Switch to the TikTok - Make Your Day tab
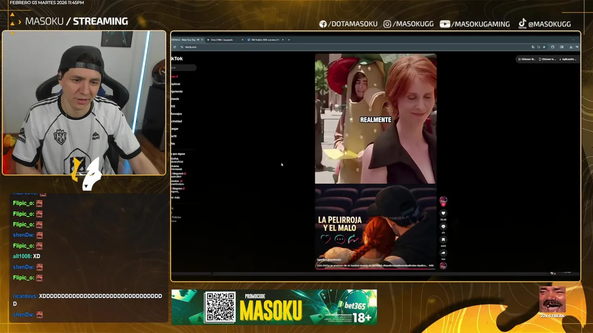Image resolution: width=593 pixels, height=333 pixels. click(x=184, y=40)
